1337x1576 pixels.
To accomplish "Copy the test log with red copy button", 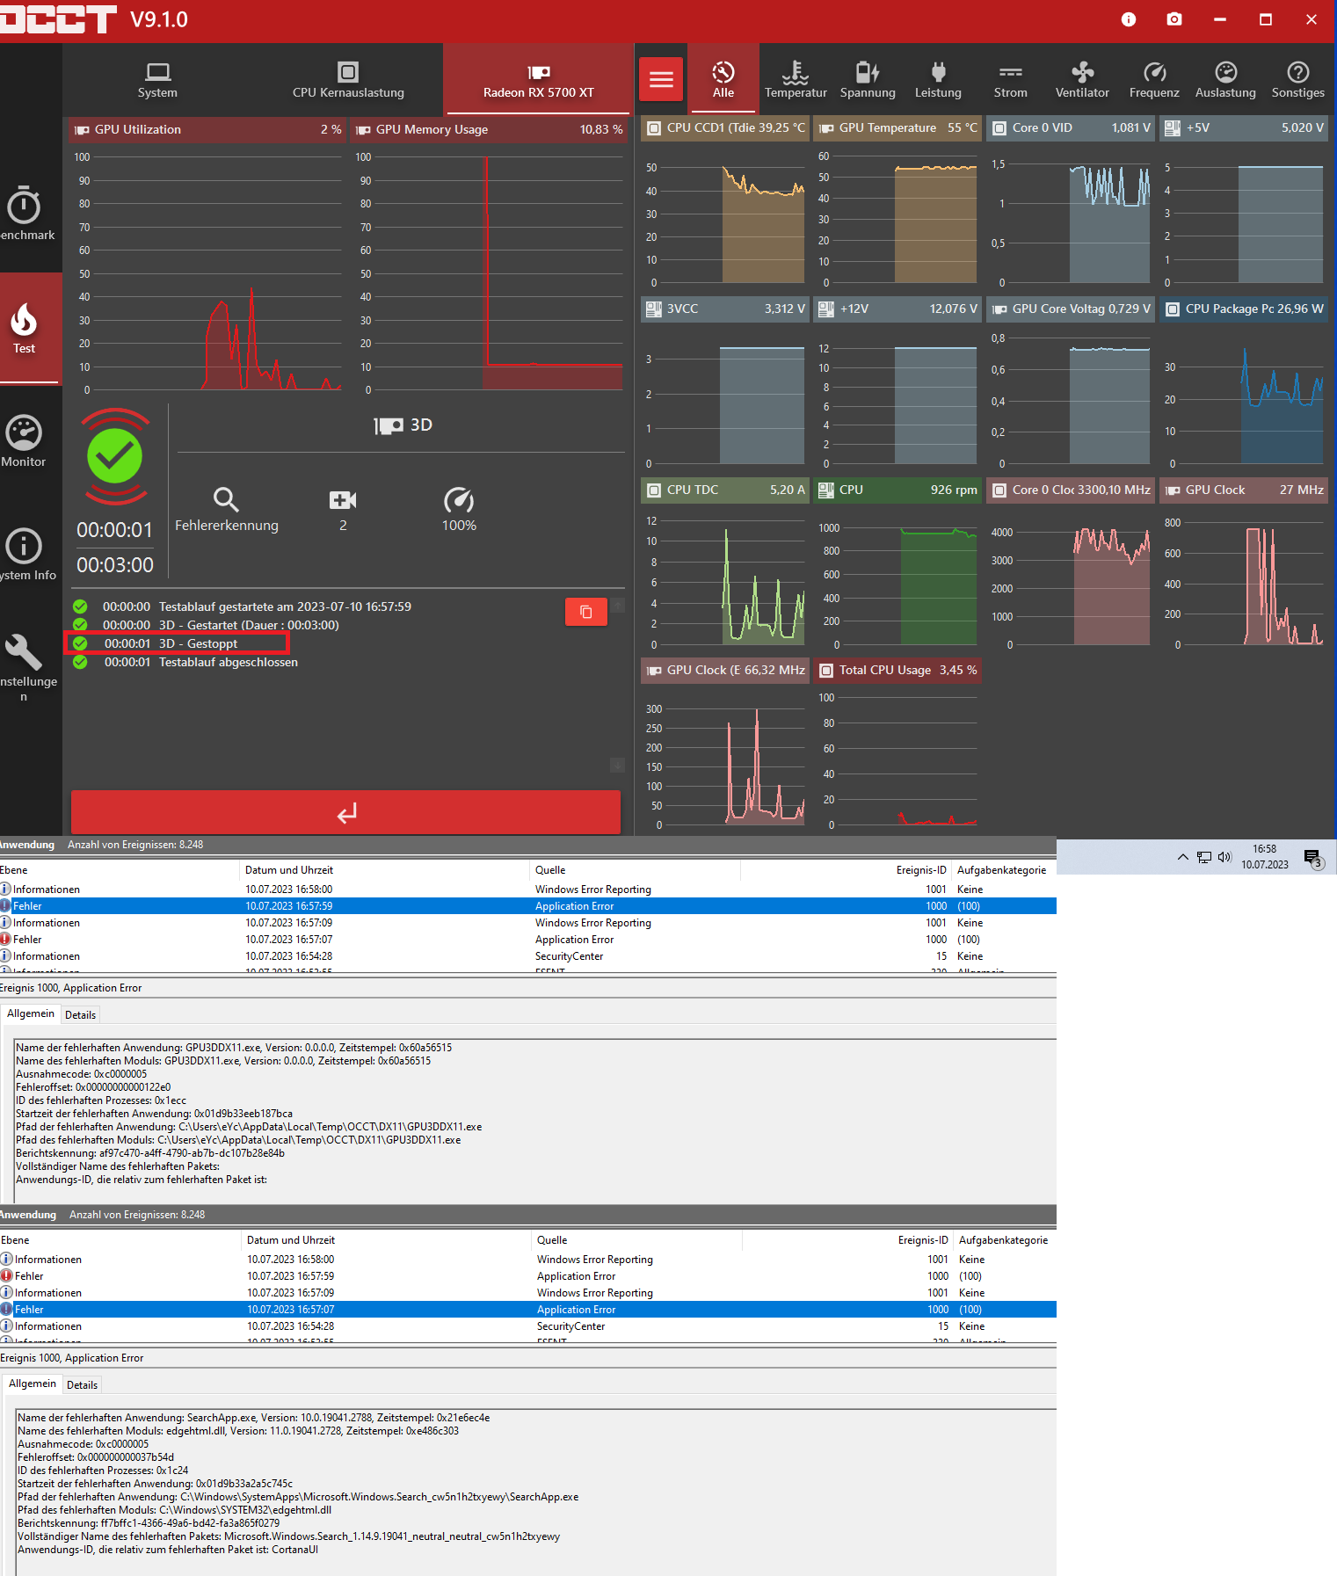I will coord(586,612).
